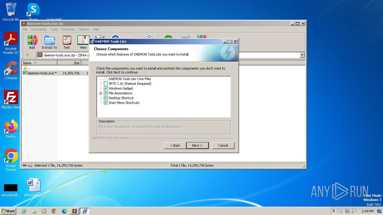Open the Tools menu in WinRAR
This screenshot has height=215, width=383.
point(54,29)
